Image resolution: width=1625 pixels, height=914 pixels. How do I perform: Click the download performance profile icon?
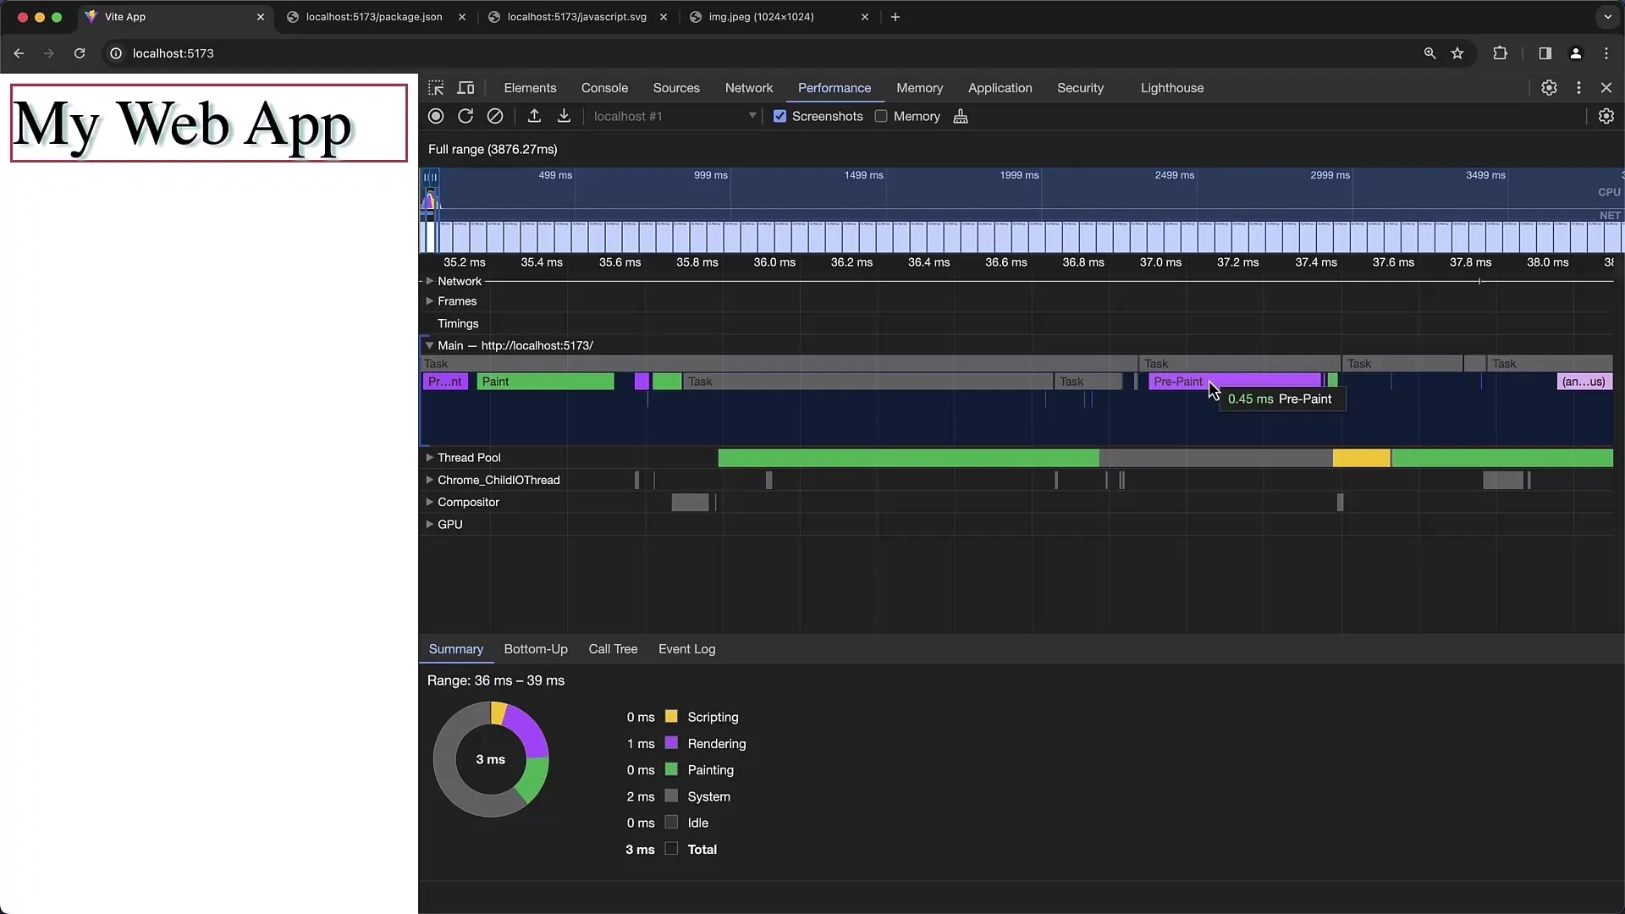point(566,116)
